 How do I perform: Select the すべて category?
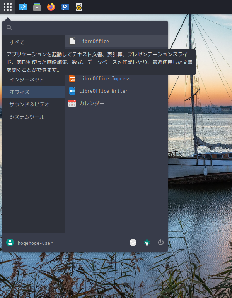(34, 42)
